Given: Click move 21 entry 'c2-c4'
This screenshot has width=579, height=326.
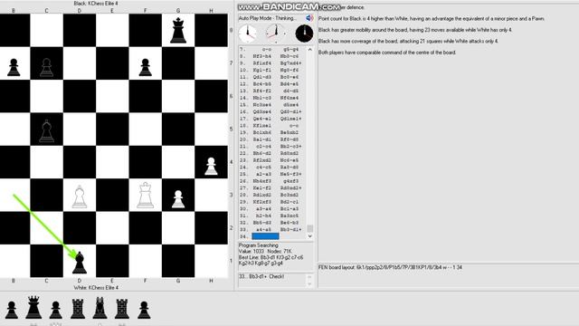Looking at the screenshot, I should pos(263,147).
